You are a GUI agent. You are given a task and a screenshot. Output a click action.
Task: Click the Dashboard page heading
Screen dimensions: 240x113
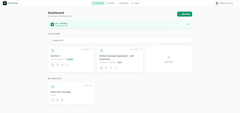click(x=56, y=13)
